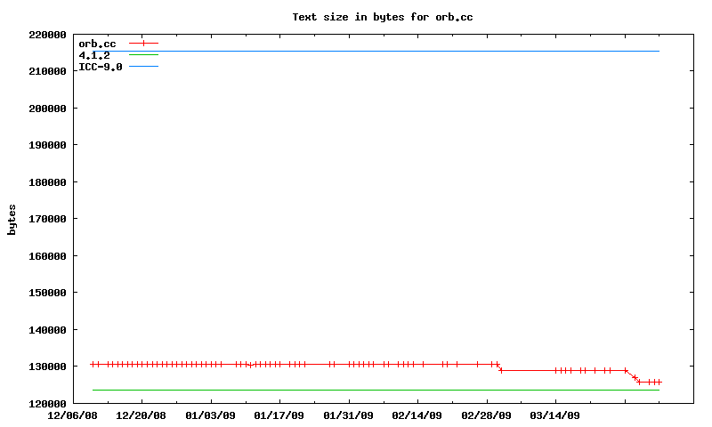
Task: Select the orb.cc legend label
Action: coord(97,44)
